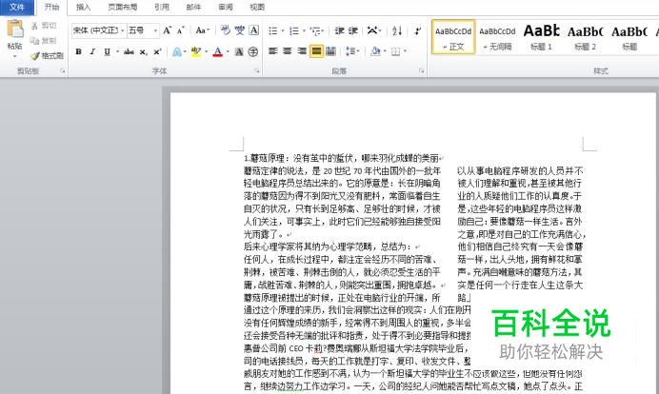Image resolution: width=659 pixels, height=394 pixels.
Task: Toggle justify text alignment
Action: pyautogui.click(x=317, y=51)
